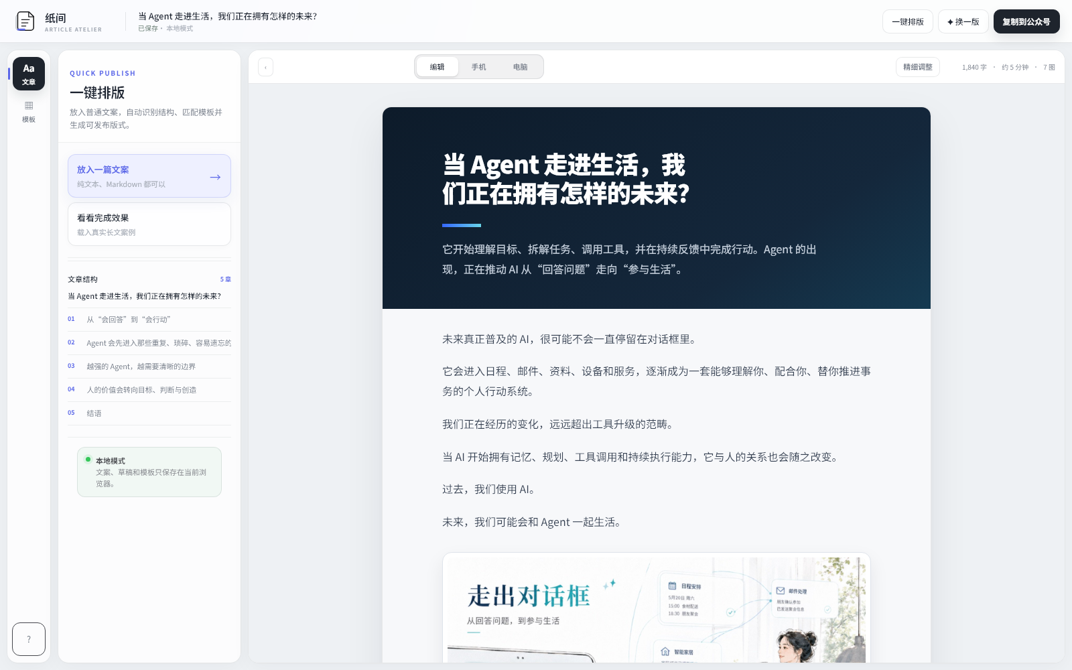Image resolution: width=1072 pixels, height=670 pixels.
Task: Click 复制到公众号 button
Action: 1026,21
